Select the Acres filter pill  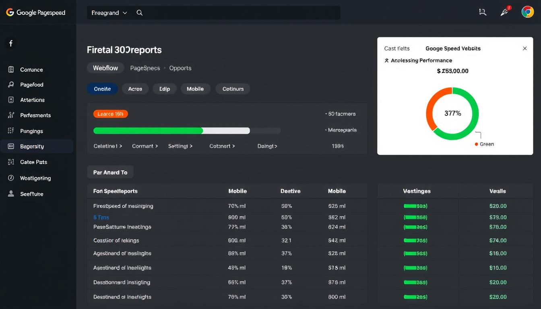coord(135,89)
